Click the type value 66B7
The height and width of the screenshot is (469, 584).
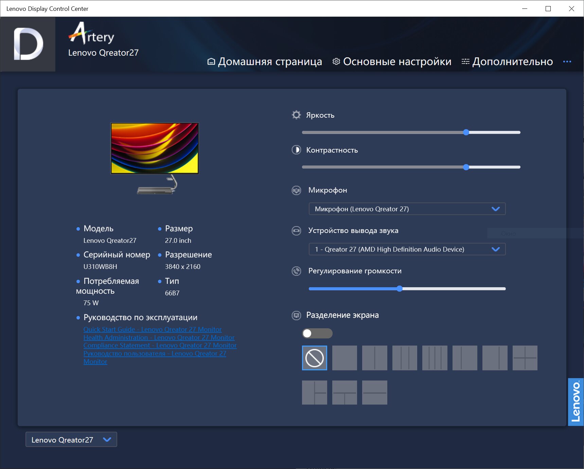pyautogui.click(x=172, y=293)
